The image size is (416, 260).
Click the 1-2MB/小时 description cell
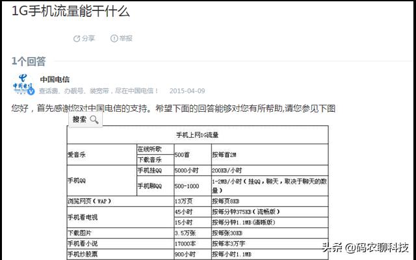[x=270, y=186]
